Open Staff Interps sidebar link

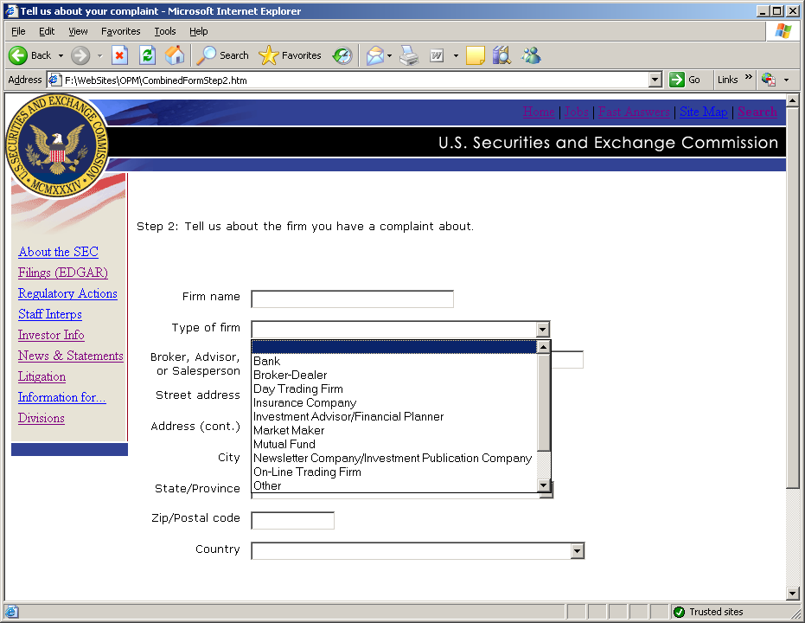click(x=50, y=314)
